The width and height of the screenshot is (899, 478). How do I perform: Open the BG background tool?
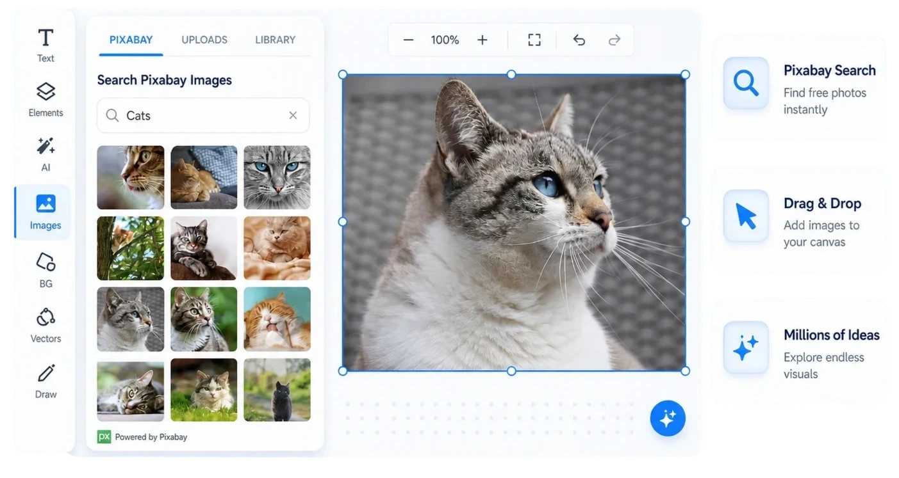tap(45, 269)
